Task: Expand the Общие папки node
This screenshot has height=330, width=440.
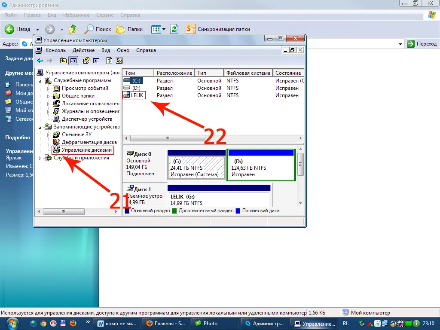Action: click(x=48, y=96)
